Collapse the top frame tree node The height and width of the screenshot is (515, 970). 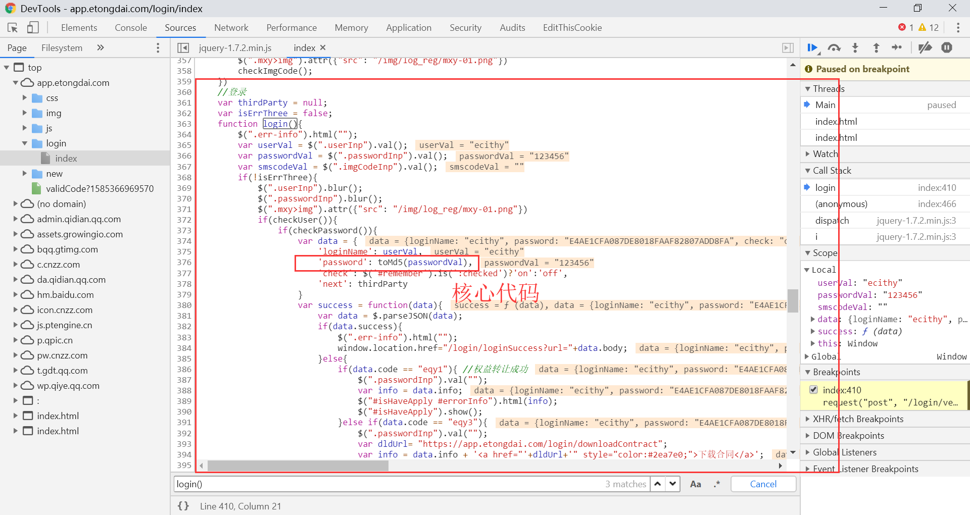[x=7, y=68]
